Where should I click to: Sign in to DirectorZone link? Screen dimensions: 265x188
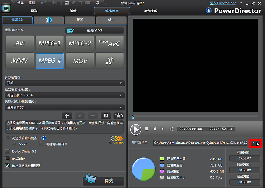click(223, 3)
